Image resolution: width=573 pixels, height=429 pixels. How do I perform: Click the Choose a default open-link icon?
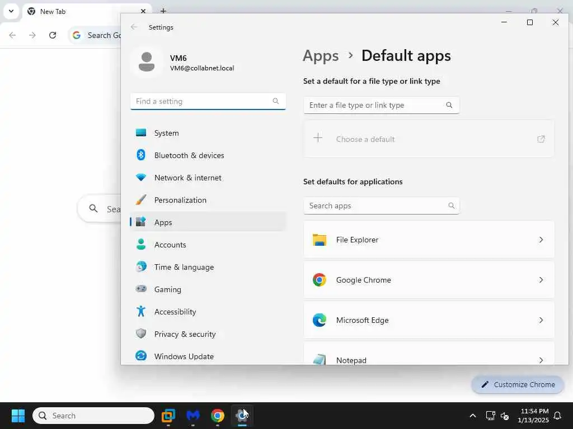(x=541, y=139)
